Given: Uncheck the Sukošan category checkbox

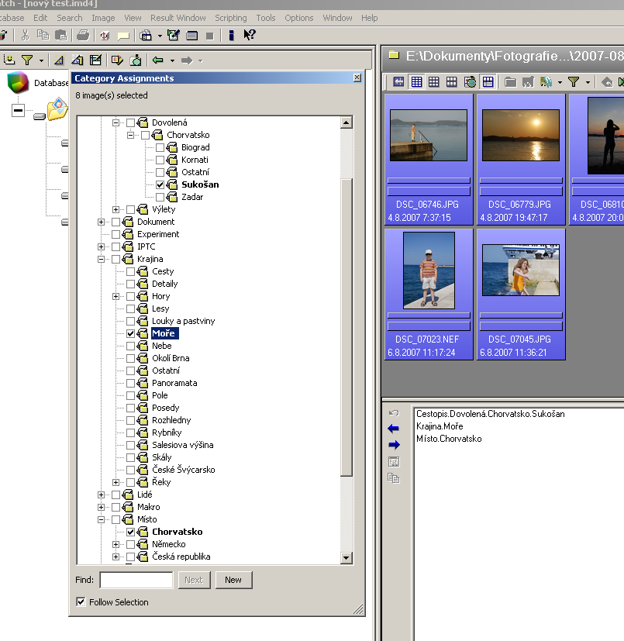Looking at the screenshot, I should [x=160, y=184].
